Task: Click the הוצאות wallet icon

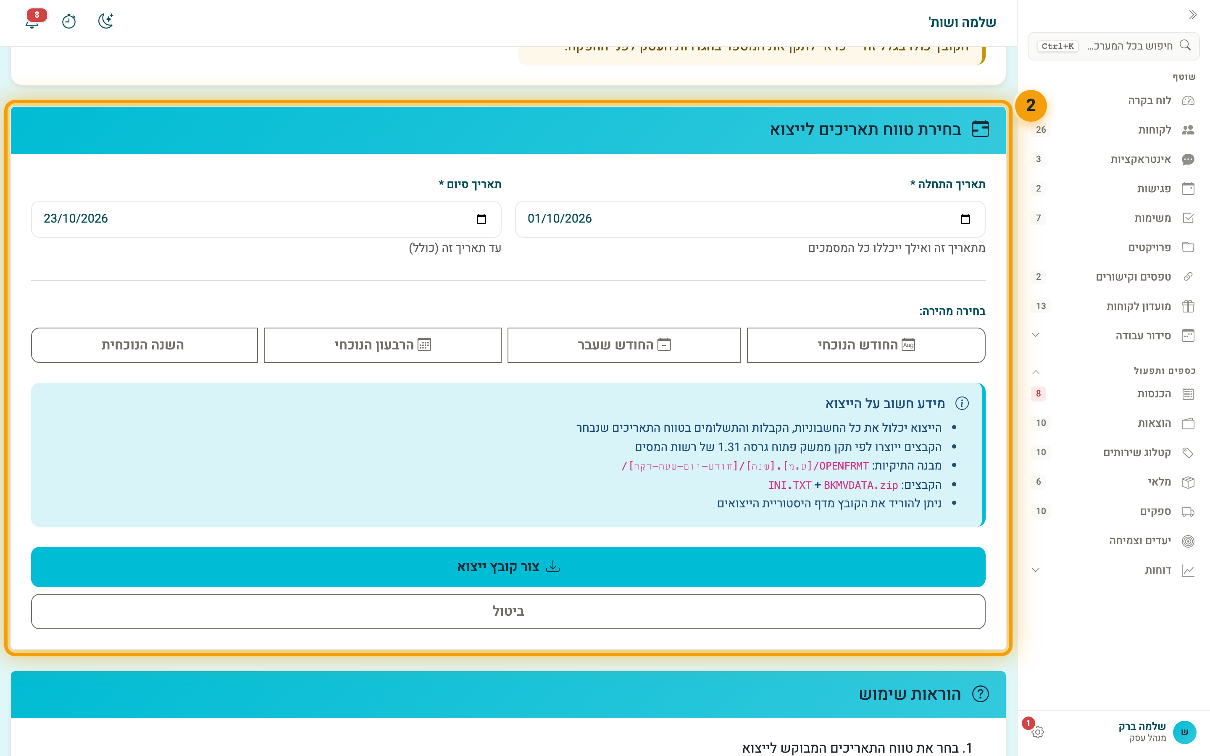Action: pyautogui.click(x=1188, y=423)
